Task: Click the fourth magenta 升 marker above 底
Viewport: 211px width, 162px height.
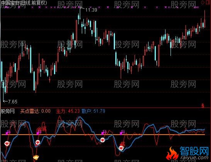Action: click(122, 133)
